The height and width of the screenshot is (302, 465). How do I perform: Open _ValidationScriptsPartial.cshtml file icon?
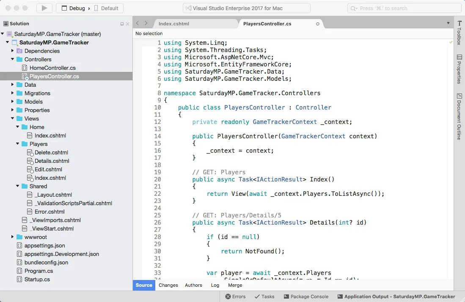(30, 203)
